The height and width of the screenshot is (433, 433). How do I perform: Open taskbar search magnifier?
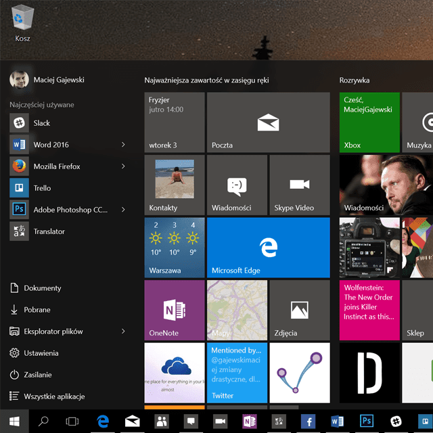(43, 421)
